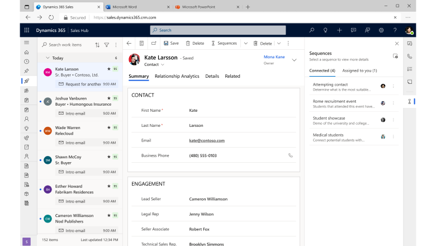Click the first Delete button
The height and width of the screenshot is (246, 436).
(x=195, y=44)
